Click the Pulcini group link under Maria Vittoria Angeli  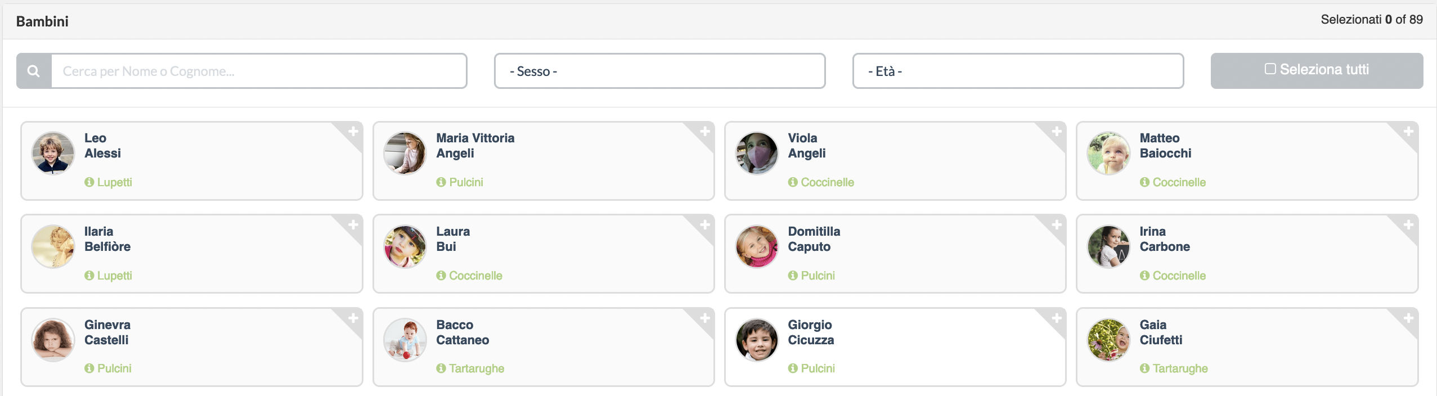pyautogui.click(x=466, y=182)
